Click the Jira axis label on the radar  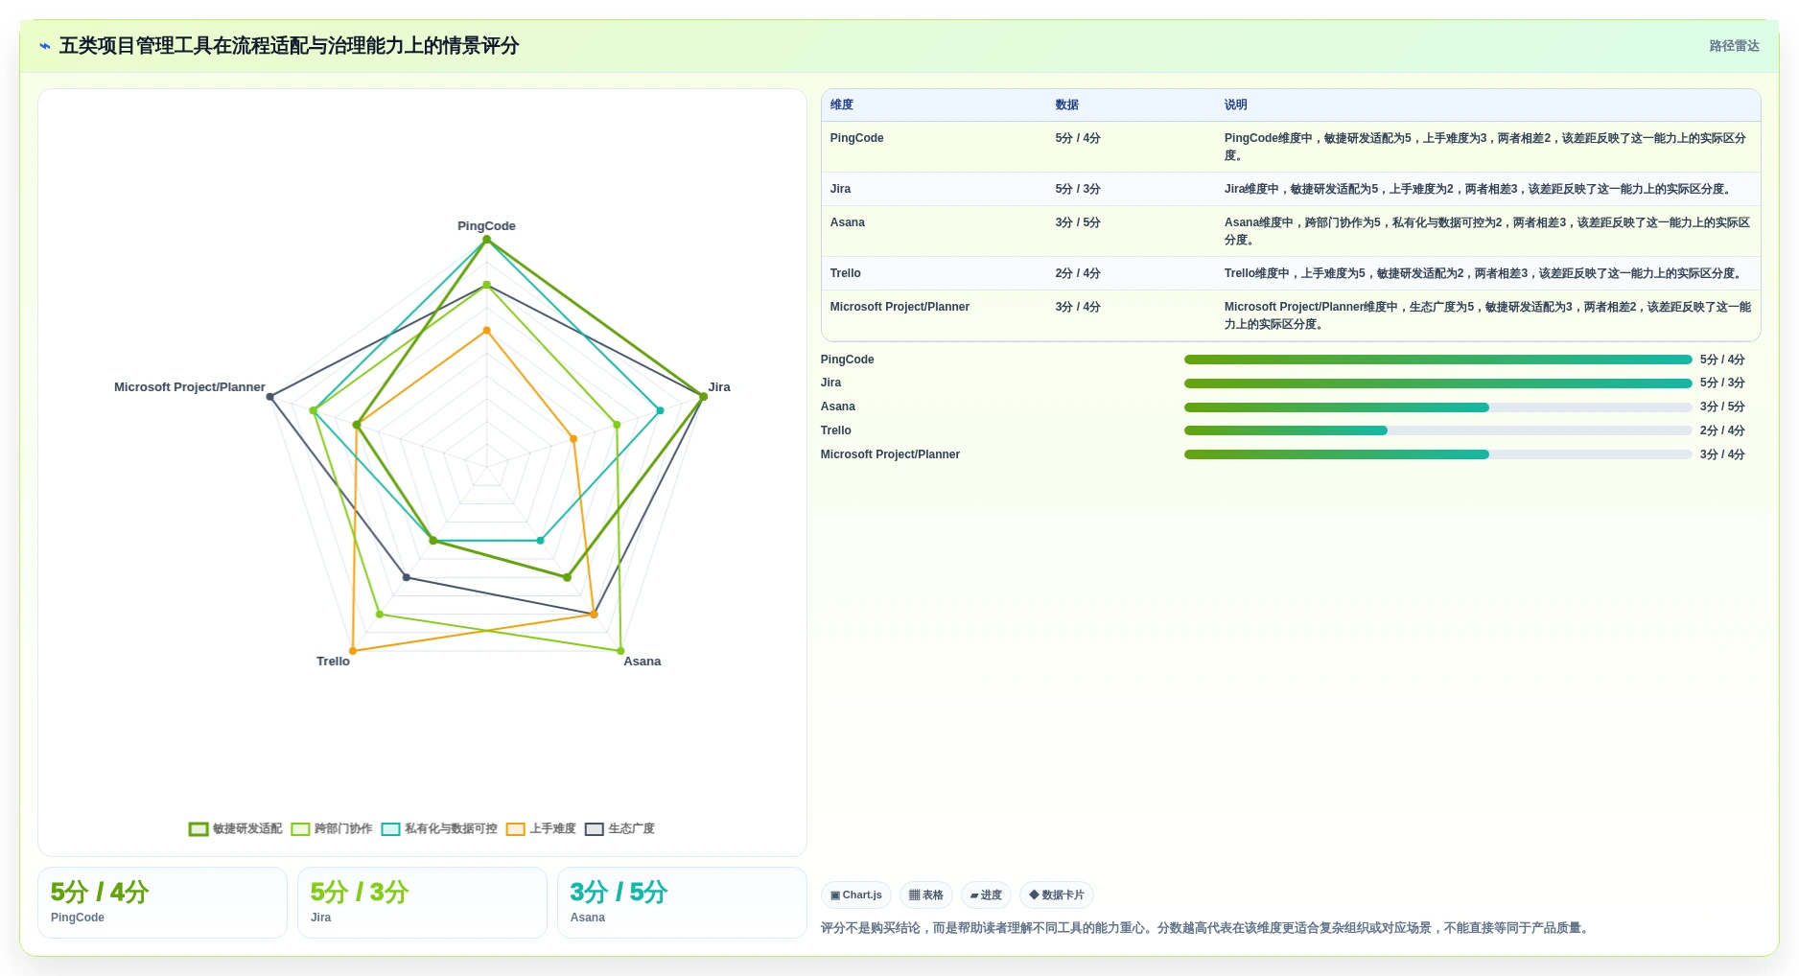[719, 387]
